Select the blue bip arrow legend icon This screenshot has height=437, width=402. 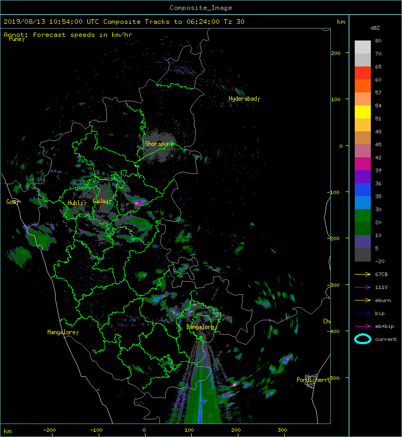coord(363,313)
